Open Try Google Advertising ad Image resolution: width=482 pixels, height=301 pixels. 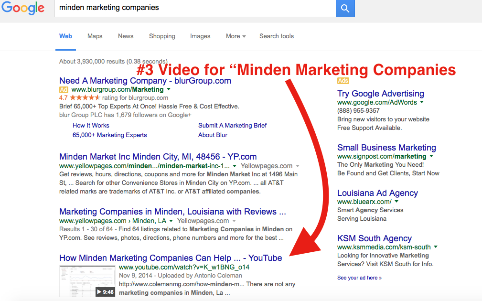(381, 94)
